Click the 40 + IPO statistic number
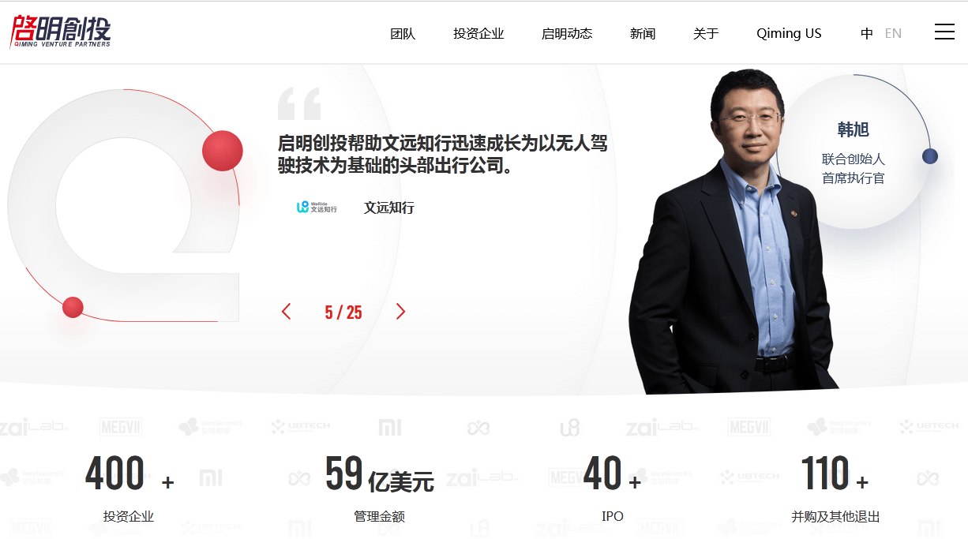 click(613, 474)
